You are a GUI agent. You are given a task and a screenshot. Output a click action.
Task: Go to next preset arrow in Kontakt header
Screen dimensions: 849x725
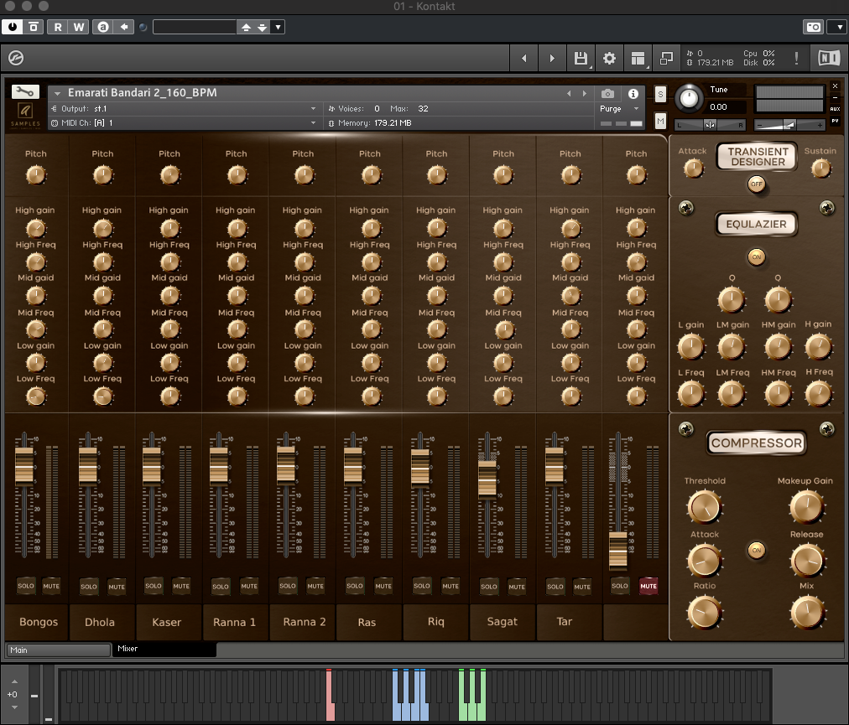[x=552, y=58]
